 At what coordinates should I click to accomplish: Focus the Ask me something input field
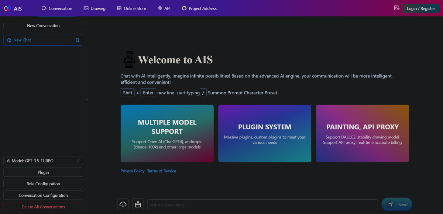pos(262,205)
